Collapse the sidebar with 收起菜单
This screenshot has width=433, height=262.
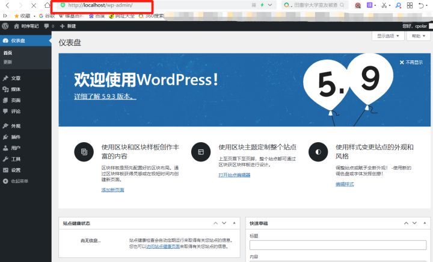coord(25,181)
